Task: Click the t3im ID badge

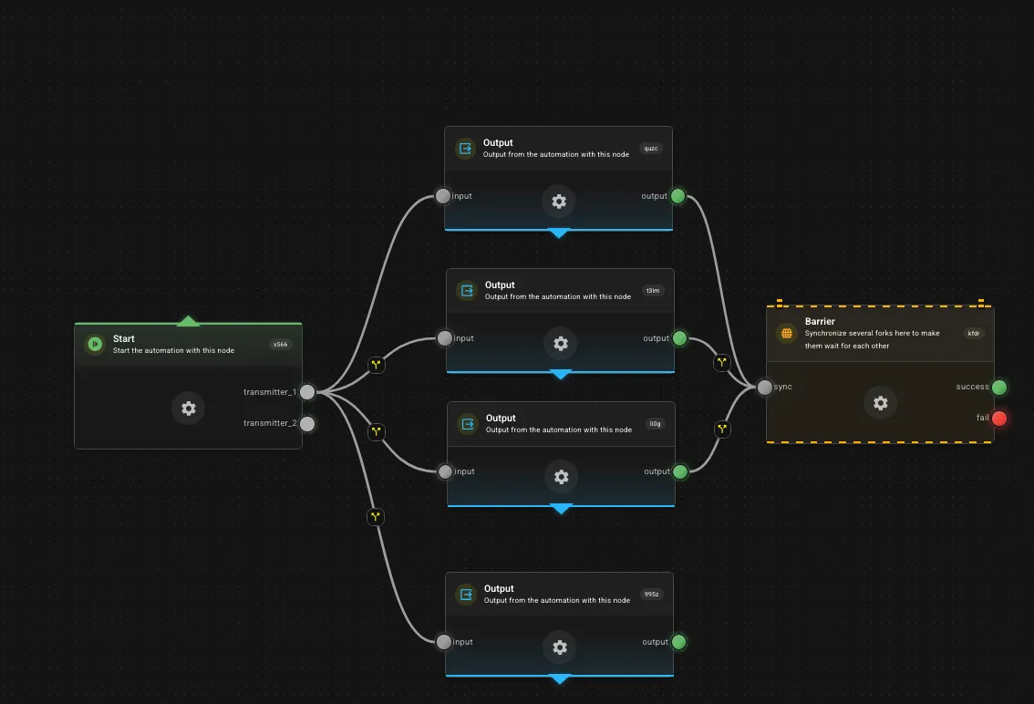Action: (653, 290)
